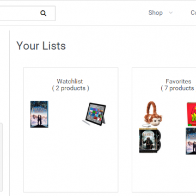196x196 pixels.
Task: Open the Favorites list title
Action: (x=179, y=81)
